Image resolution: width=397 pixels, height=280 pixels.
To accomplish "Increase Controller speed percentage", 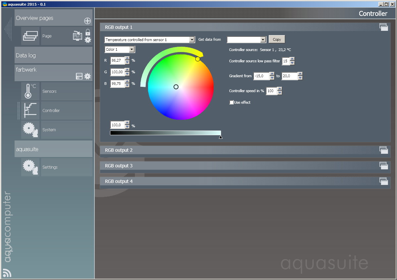I will (x=279, y=89).
